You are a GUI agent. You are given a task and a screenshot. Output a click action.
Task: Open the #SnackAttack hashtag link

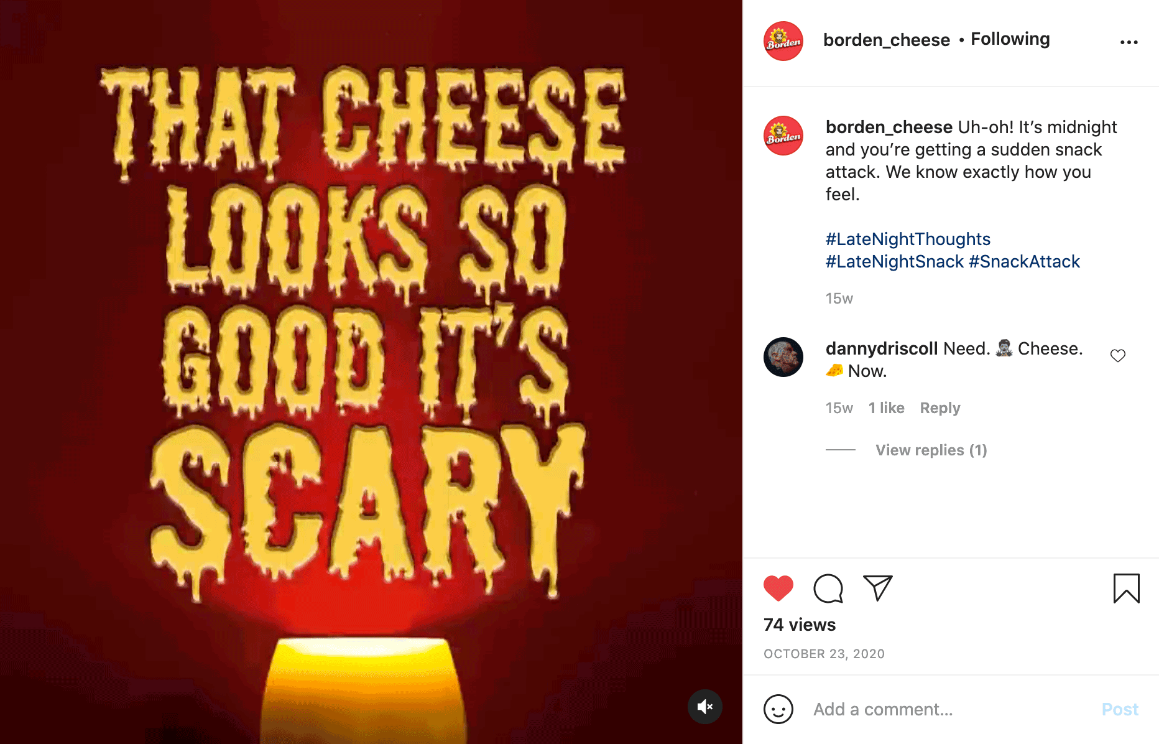[x=1023, y=261]
